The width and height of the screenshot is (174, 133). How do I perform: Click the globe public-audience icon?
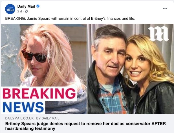[26, 11]
